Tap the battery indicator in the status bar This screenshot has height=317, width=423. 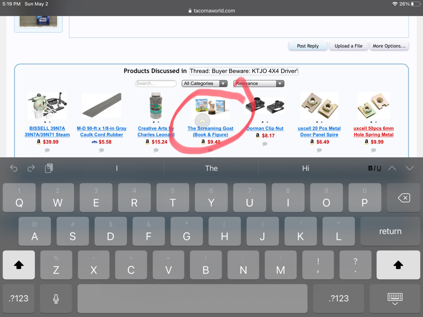click(x=415, y=4)
